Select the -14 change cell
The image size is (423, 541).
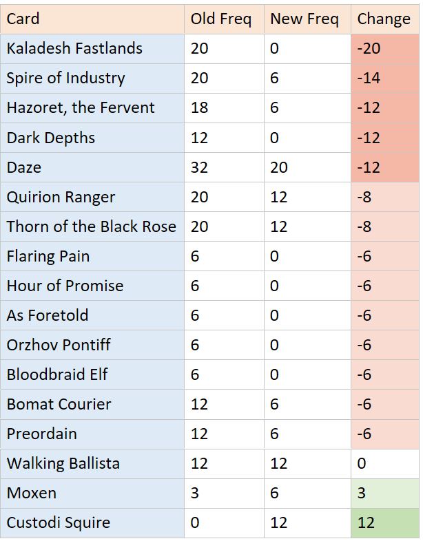[384, 78]
